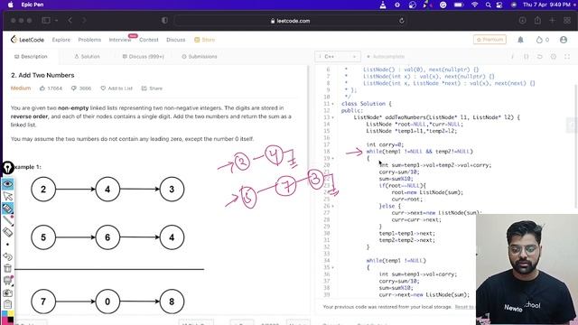Screen dimensions: 578x325
Task: Open streak fire counter
Action: (542, 40)
